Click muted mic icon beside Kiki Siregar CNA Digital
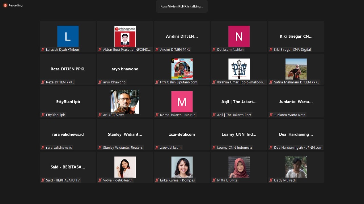364x204 pixels. 271,50
